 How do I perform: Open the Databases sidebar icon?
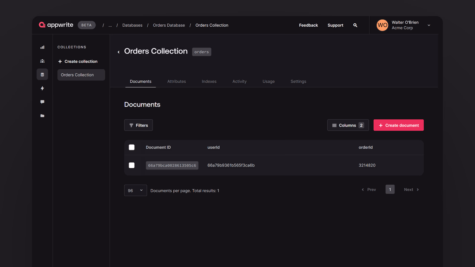point(42,75)
